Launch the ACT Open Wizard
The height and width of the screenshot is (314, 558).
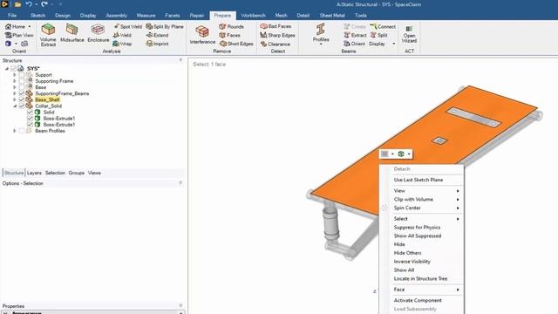coord(409,34)
